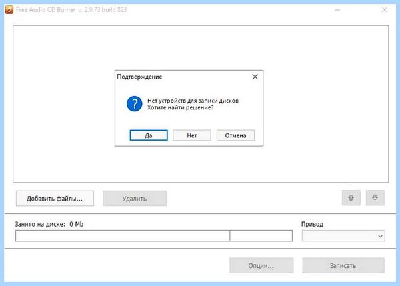Click the 'Хотите найти решение?' text
Screen dimensions: 400x286
tap(181, 107)
